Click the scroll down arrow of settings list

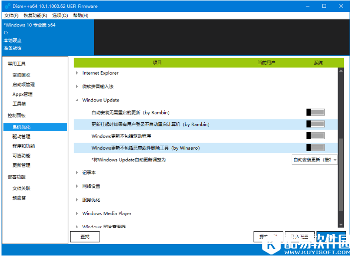point(341,225)
